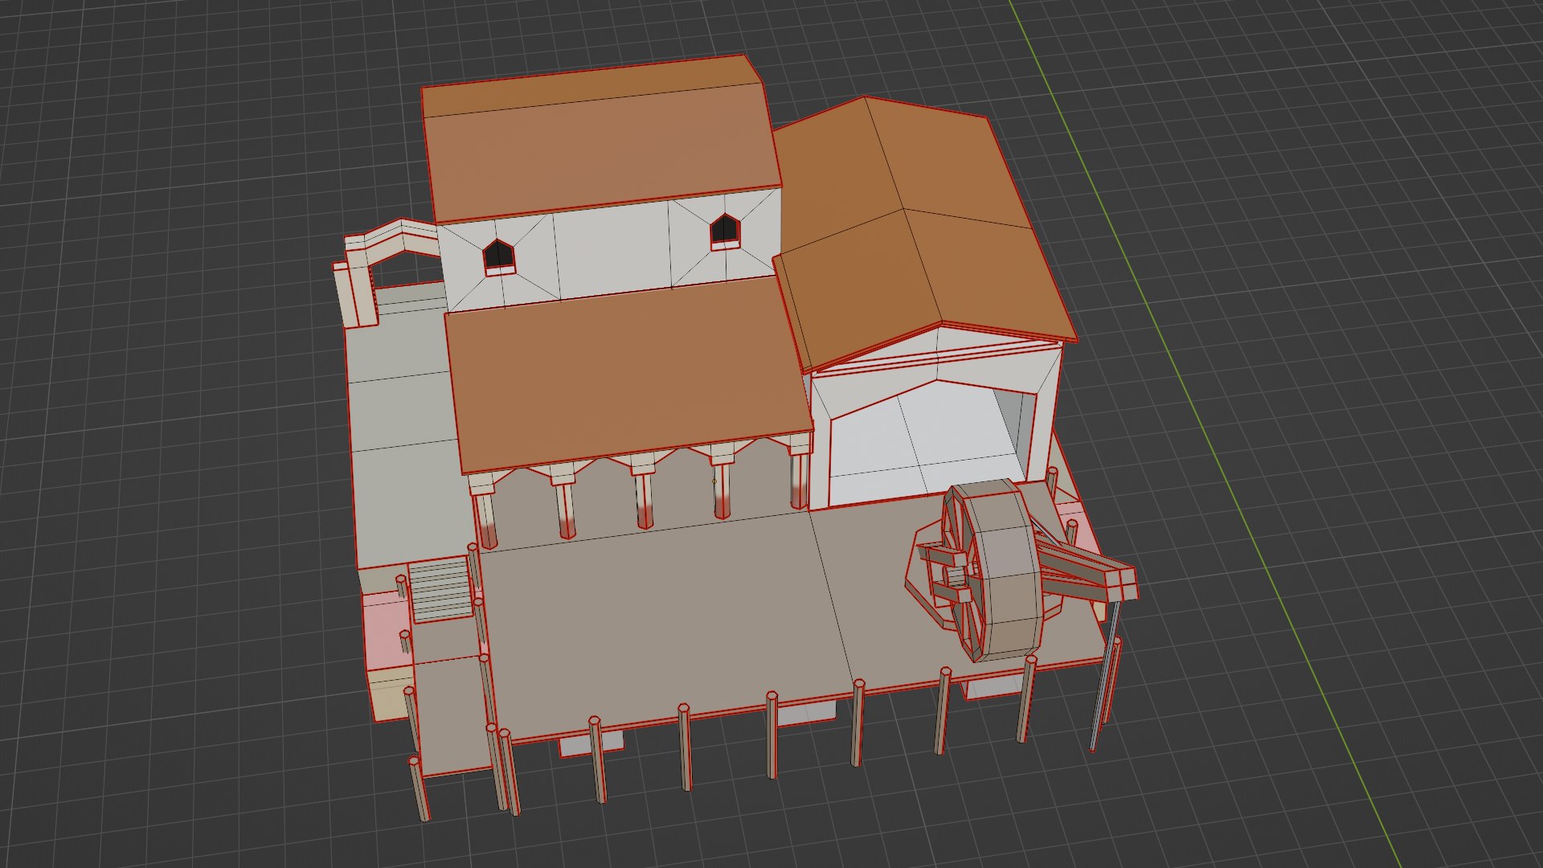Image resolution: width=1543 pixels, height=868 pixels.
Task: Select the staircase beside the wooden deck
Action: coord(440,592)
